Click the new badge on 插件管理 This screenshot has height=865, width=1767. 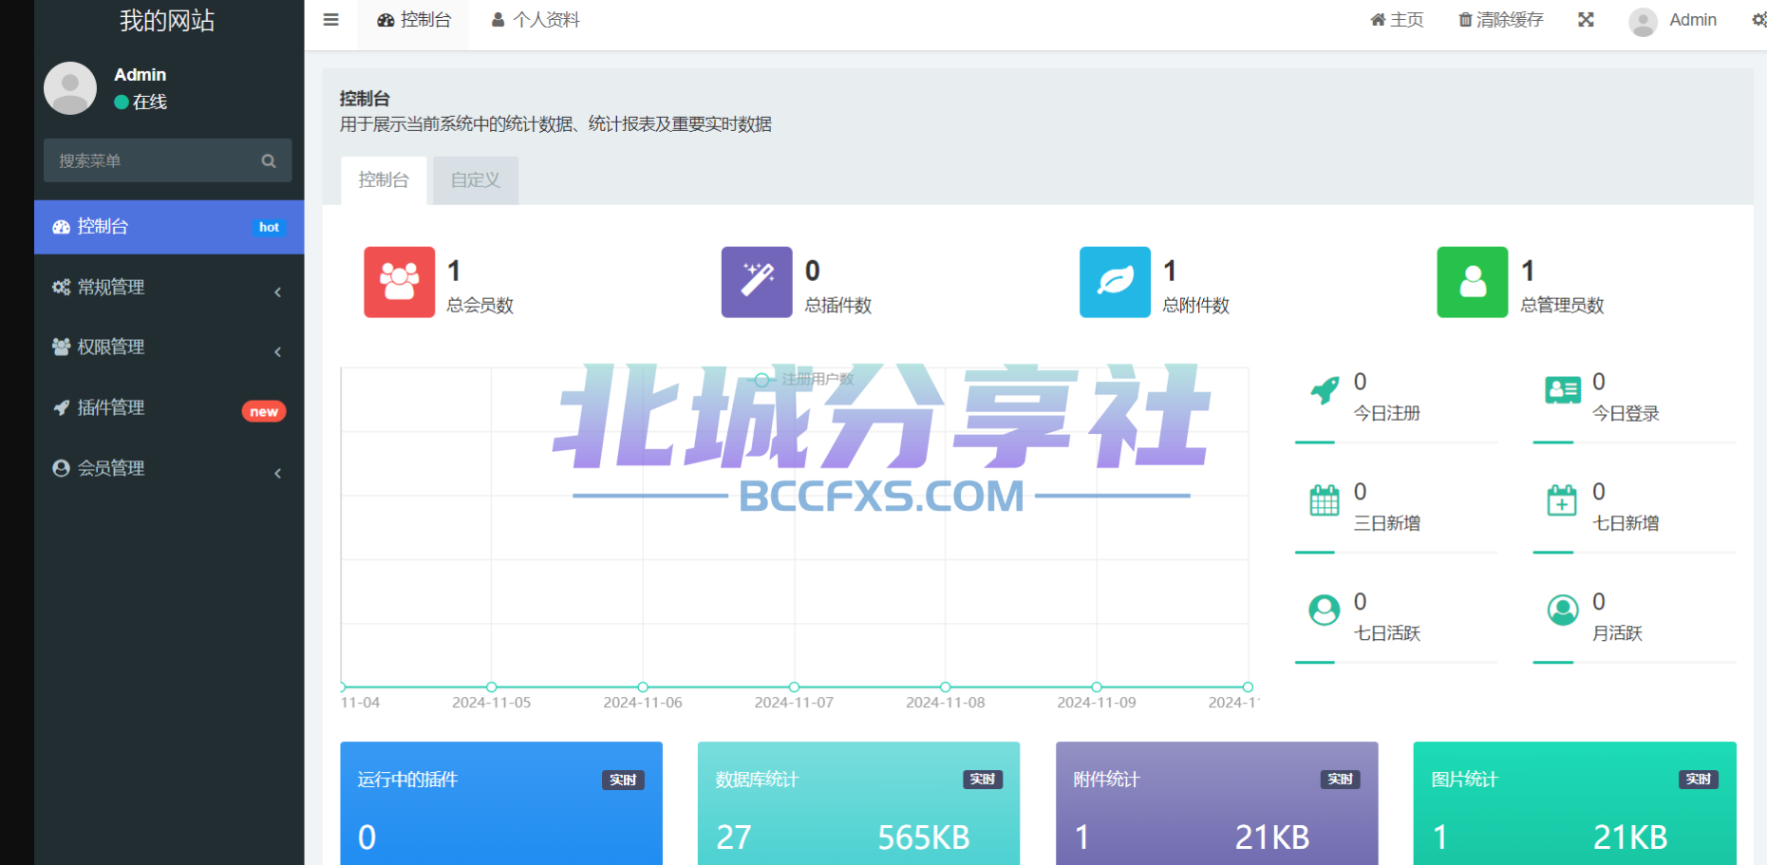264,411
